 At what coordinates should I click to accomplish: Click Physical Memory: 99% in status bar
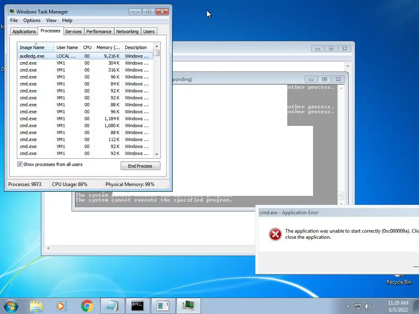130,184
